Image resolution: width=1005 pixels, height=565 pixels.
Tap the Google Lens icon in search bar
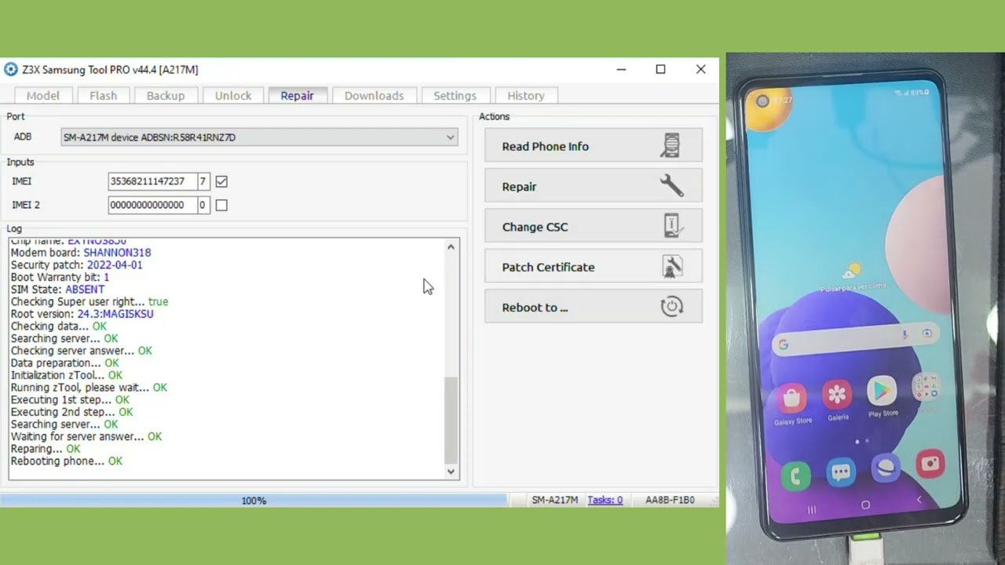926,333
